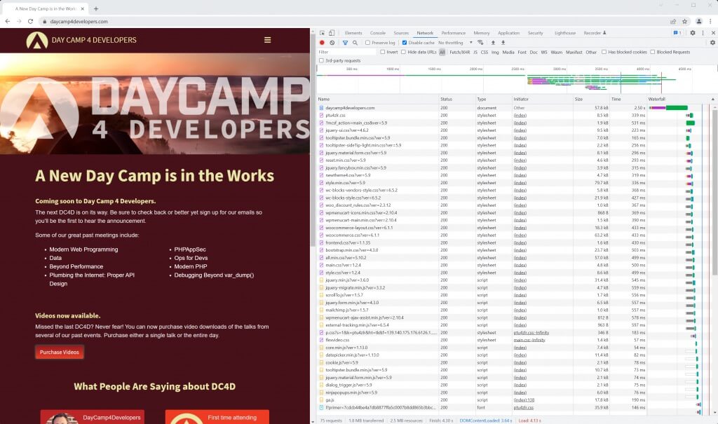This screenshot has height=424, width=718.
Task: Enable the Preserve log checkbox
Action: (x=367, y=43)
